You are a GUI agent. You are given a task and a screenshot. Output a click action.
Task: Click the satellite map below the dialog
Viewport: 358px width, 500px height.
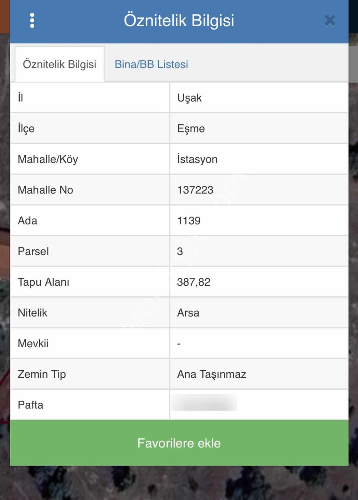pos(179,483)
